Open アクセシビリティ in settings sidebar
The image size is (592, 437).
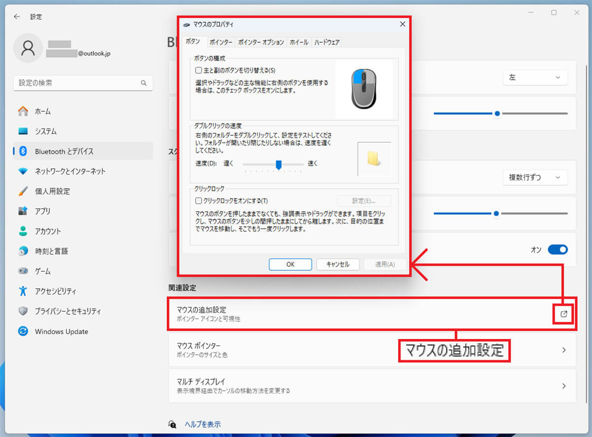click(x=83, y=291)
